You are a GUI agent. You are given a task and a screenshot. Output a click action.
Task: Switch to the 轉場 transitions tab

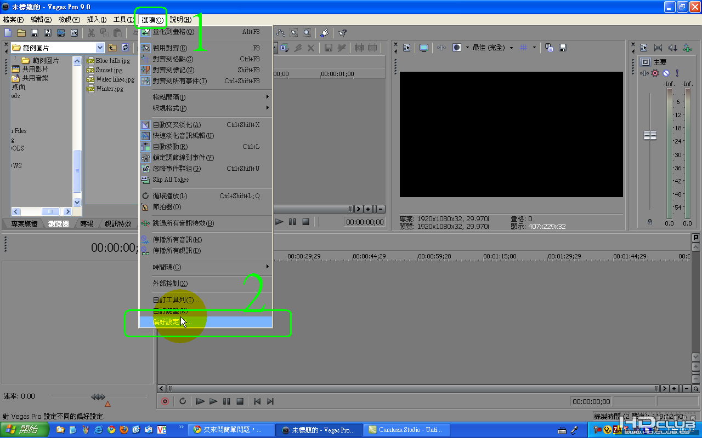(87, 223)
